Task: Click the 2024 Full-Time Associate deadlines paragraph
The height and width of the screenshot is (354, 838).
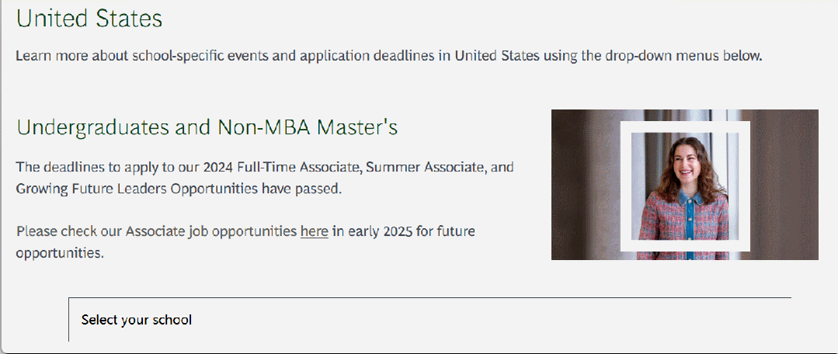Action: (x=265, y=178)
